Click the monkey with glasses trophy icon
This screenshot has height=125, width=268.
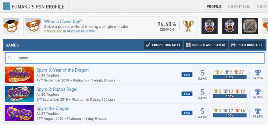pos(33,26)
